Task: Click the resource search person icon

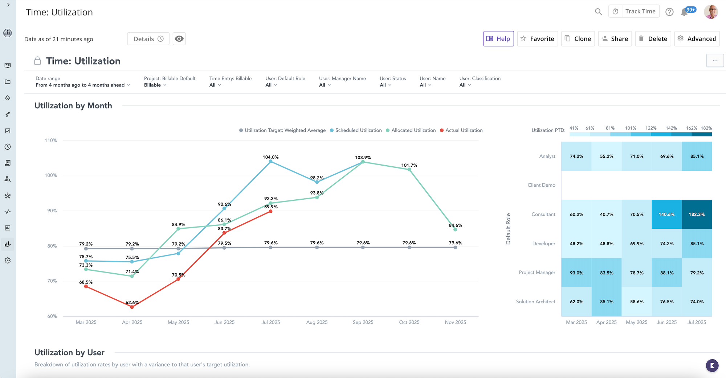Action: click(x=8, y=179)
